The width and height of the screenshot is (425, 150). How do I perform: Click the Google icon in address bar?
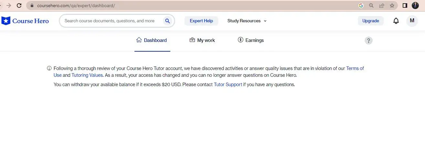point(361,5)
